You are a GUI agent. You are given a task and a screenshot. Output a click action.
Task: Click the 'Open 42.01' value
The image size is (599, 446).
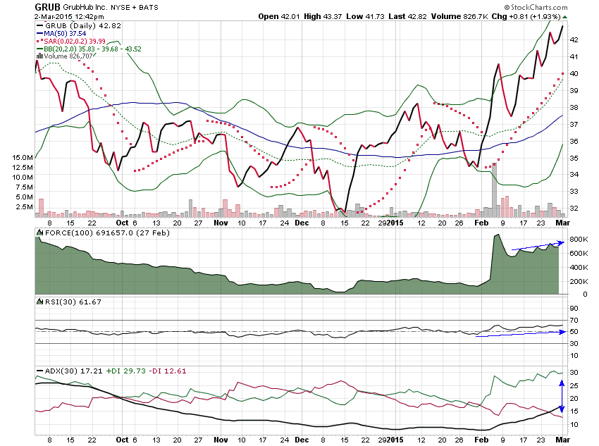(279, 16)
